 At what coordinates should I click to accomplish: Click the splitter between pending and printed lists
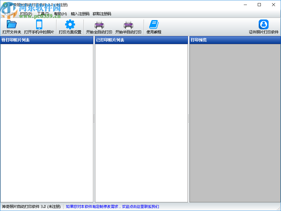(94, 119)
